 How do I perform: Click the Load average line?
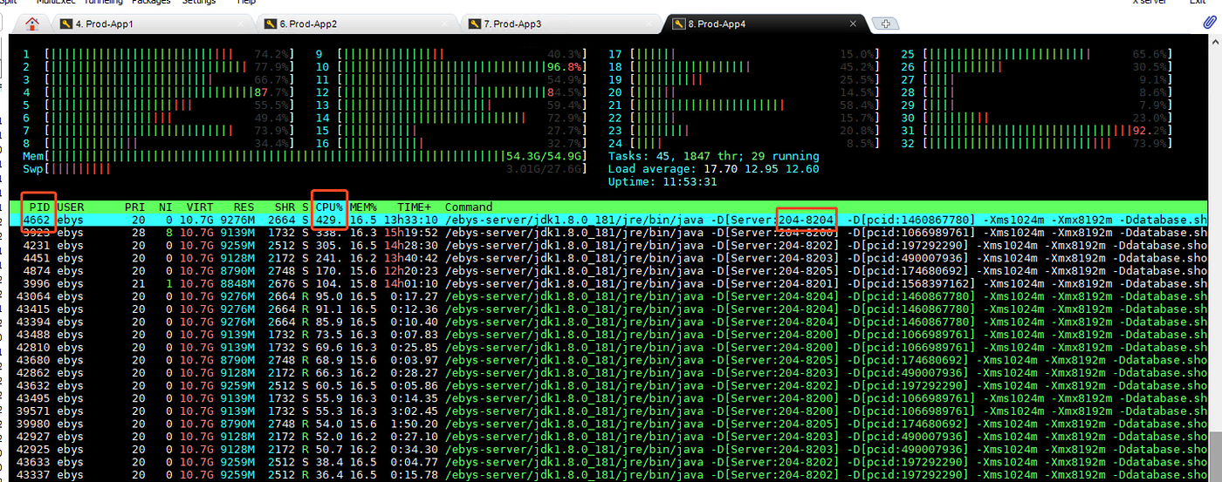713,168
